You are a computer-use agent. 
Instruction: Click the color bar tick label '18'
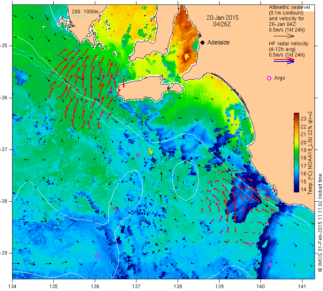(304, 158)
